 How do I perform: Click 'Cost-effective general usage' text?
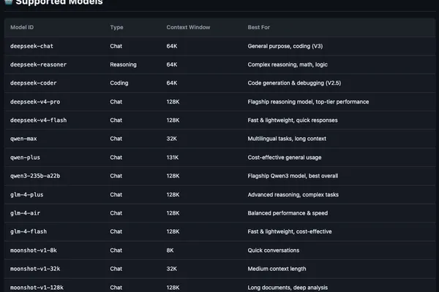pos(285,158)
